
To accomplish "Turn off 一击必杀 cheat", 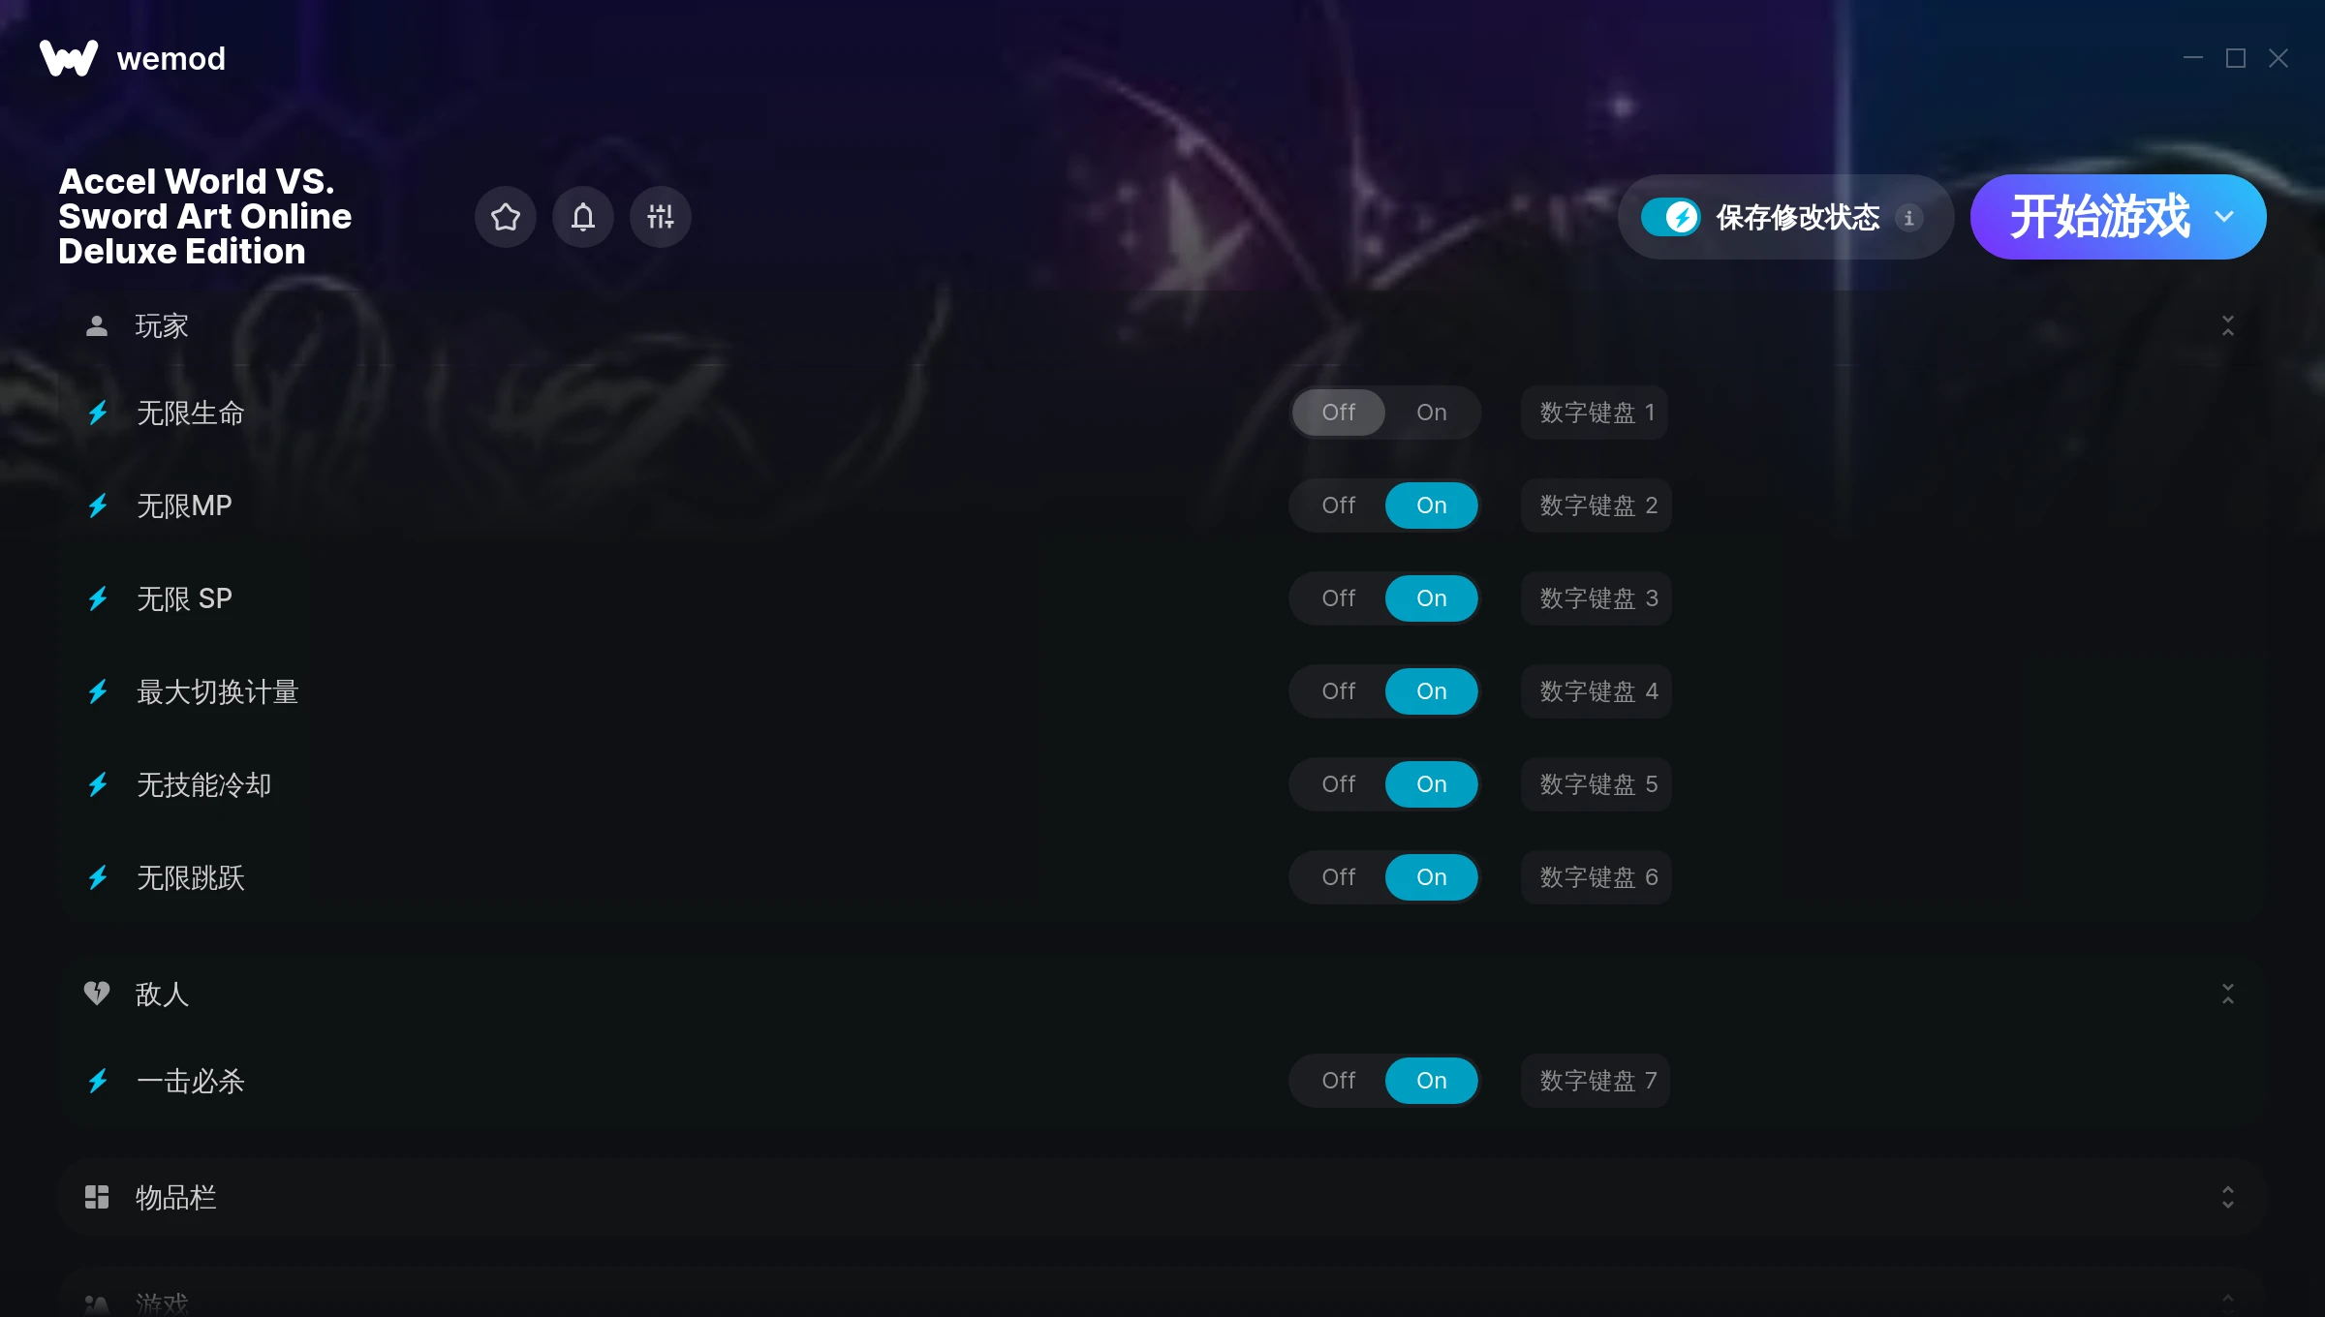I will click(x=1338, y=1081).
